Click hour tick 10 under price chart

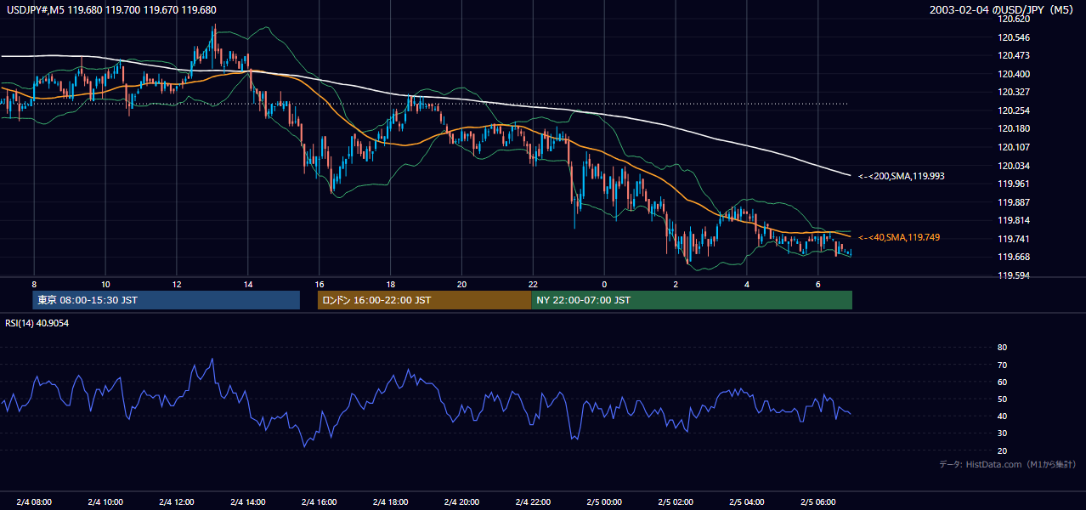(105, 284)
